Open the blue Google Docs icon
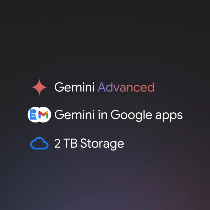 (33, 115)
